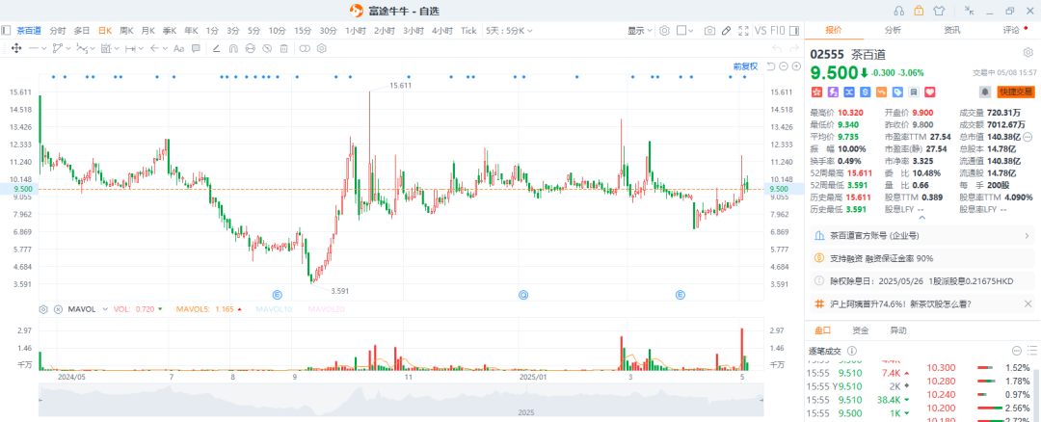This screenshot has height=422, width=1041.
Task: Expand the 总市值 minus circle toggle
Action: click(1028, 138)
